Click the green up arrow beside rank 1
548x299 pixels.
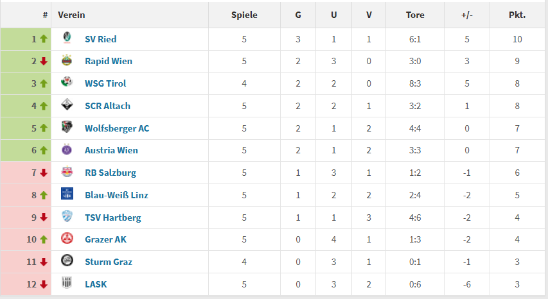pos(43,38)
